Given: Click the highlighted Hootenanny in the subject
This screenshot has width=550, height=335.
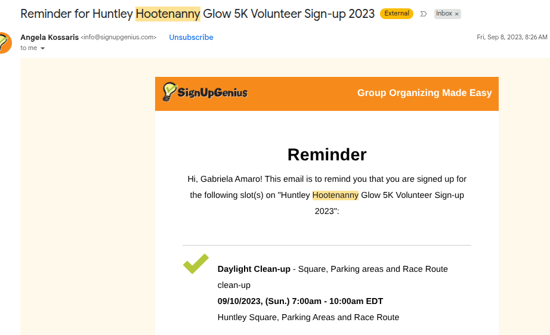Looking at the screenshot, I should point(168,14).
